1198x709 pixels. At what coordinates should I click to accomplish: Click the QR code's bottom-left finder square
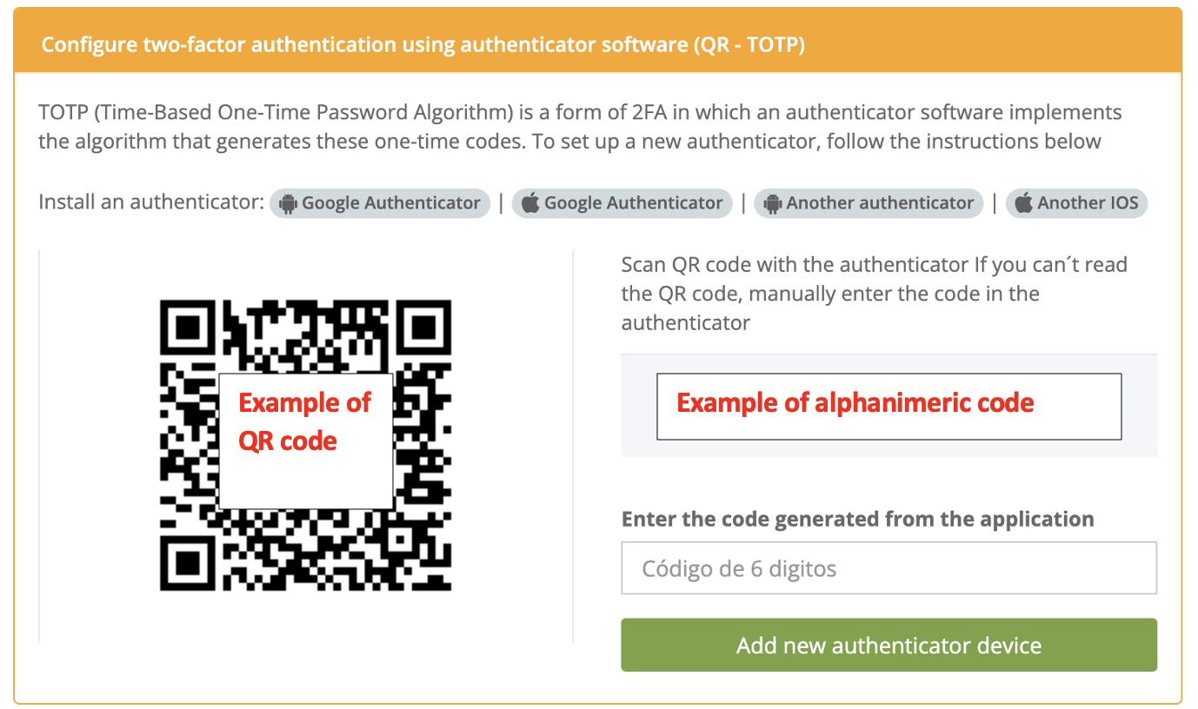[x=188, y=565]
